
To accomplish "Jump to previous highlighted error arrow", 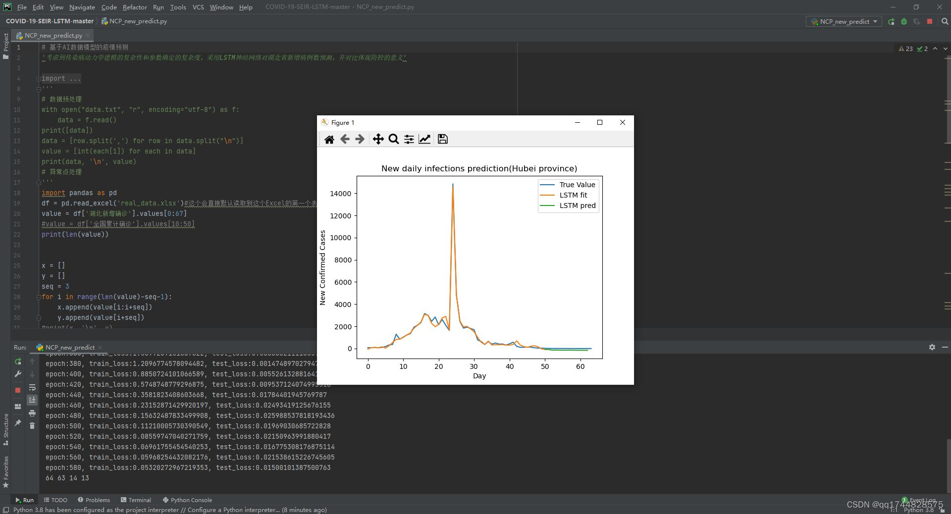I will coord(935,49).
